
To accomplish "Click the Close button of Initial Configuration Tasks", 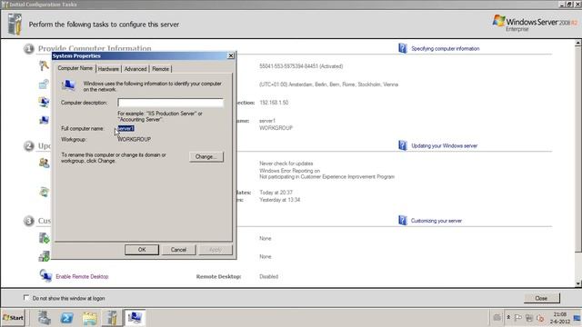I will [541, 298].
